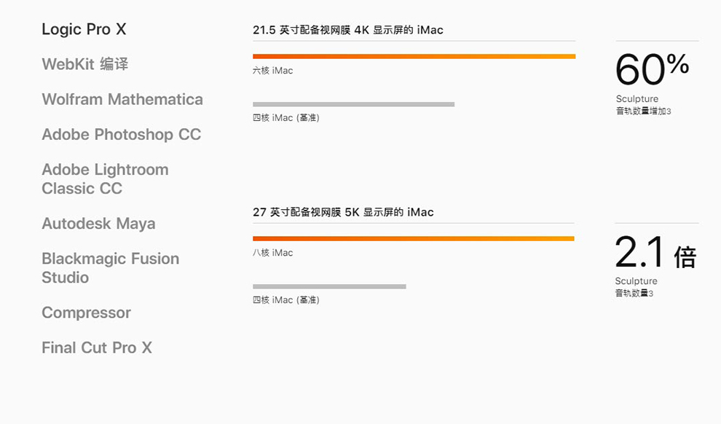Image resolution: width=721 pixels, height=424 pixels.
Task: Switch to the Compressor tab
Action: (x=87, y=313)
